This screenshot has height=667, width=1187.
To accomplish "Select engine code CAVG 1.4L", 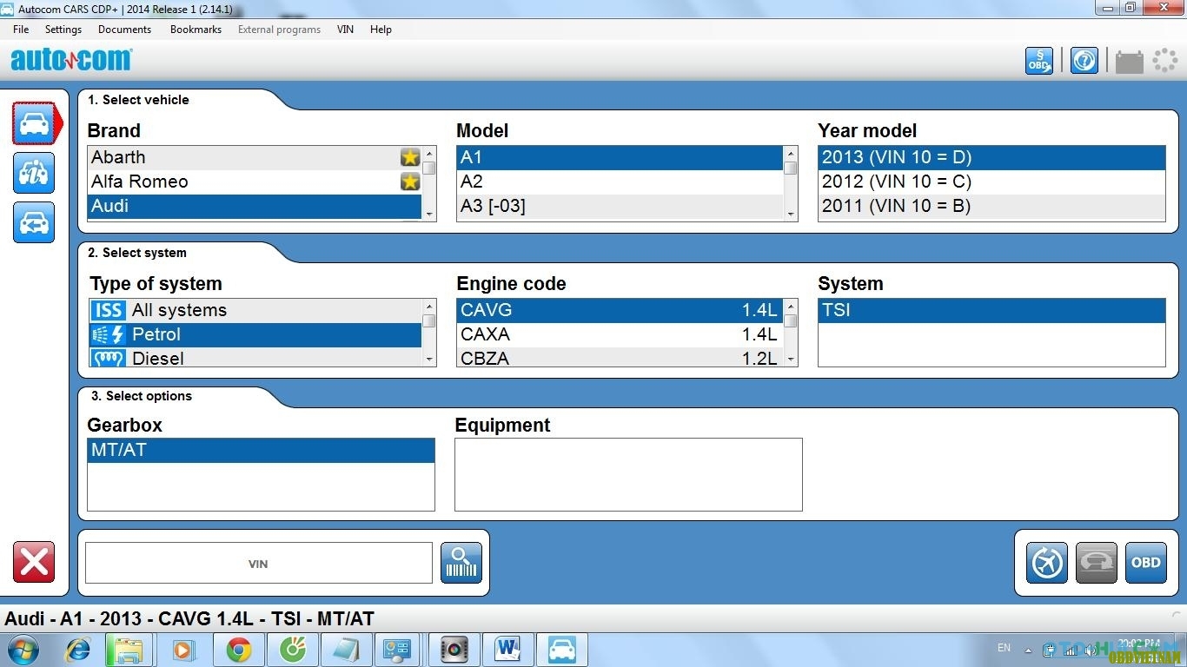I will 620,310.
